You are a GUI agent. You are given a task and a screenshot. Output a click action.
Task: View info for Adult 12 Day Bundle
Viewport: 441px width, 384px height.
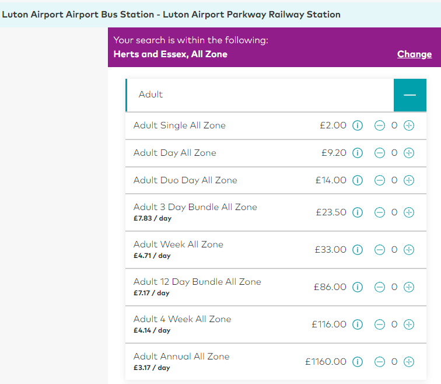tap(358, 287)
